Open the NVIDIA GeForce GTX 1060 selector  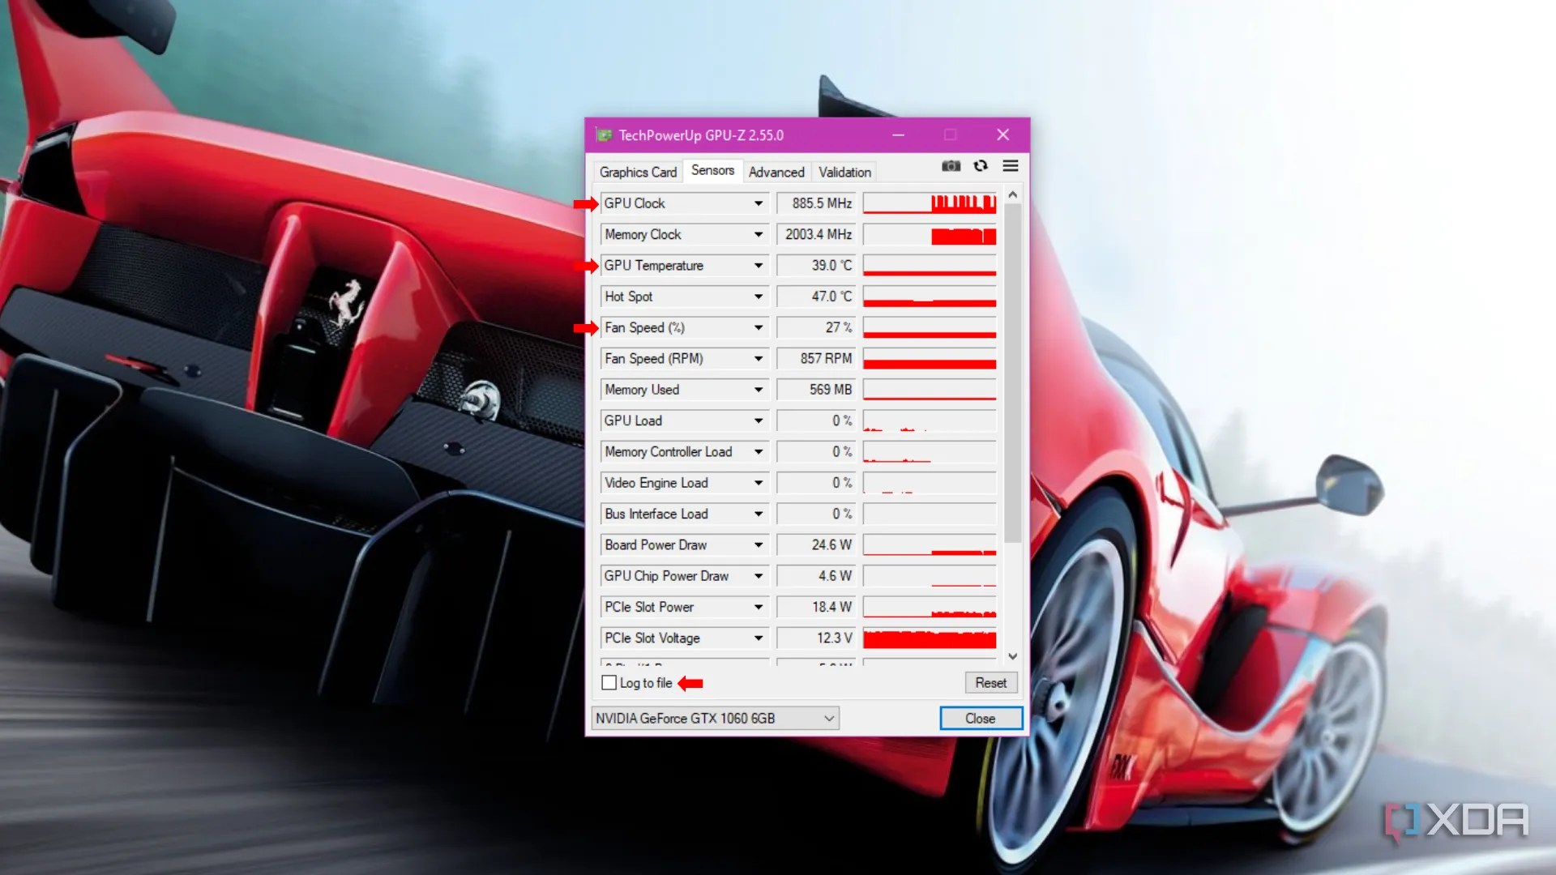[827, 718]
